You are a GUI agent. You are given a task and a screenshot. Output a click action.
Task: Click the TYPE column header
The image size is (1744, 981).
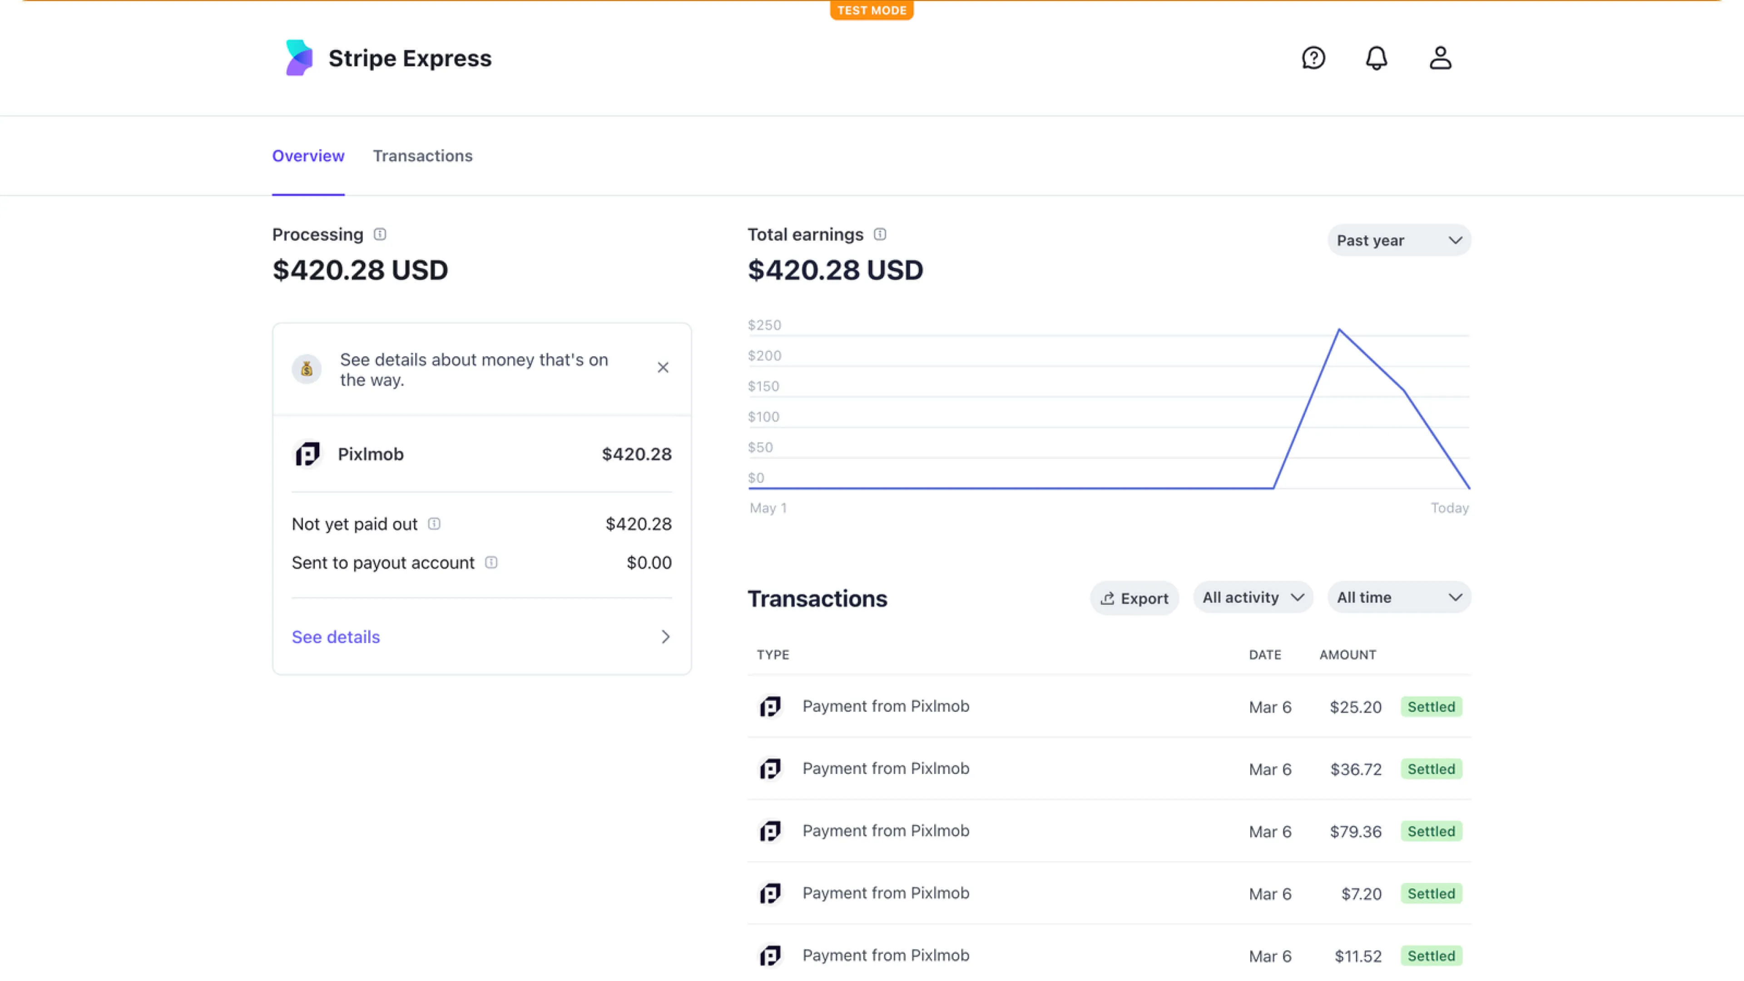coord(773,654)
